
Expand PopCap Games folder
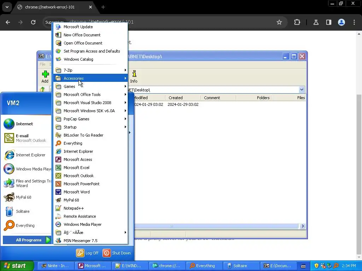(x=90, y=119)
